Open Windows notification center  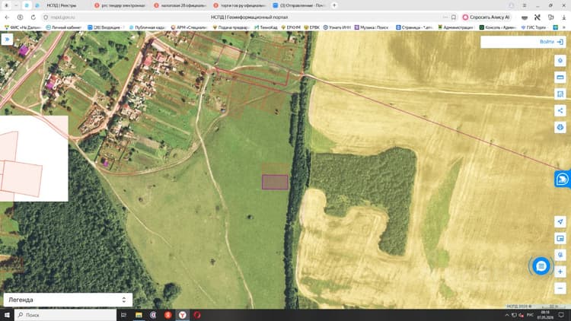561,315
